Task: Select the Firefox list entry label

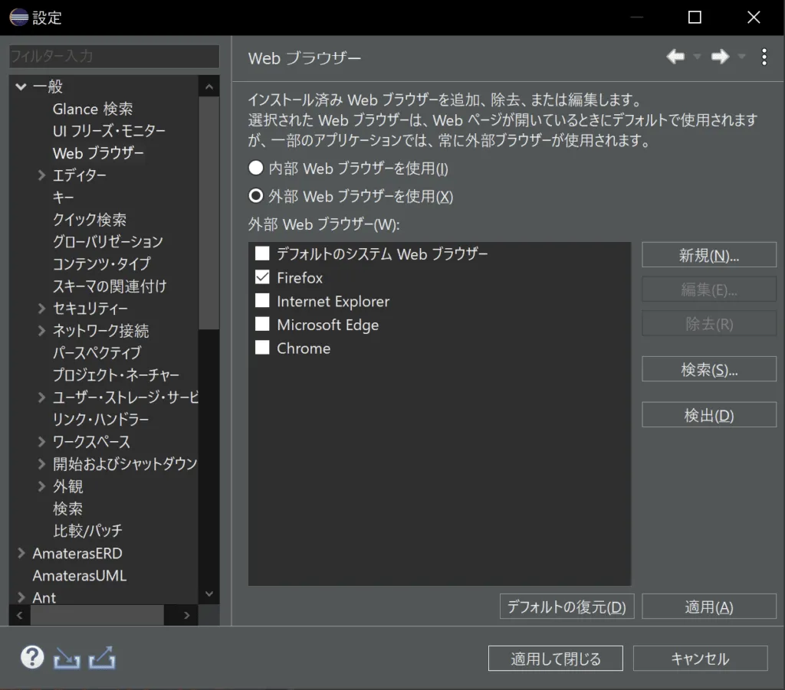Action: click(300, 277)
